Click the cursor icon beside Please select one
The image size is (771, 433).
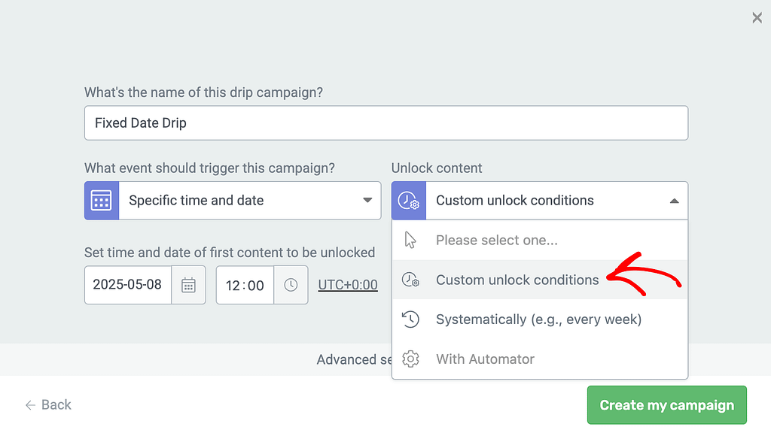point(410,240)
